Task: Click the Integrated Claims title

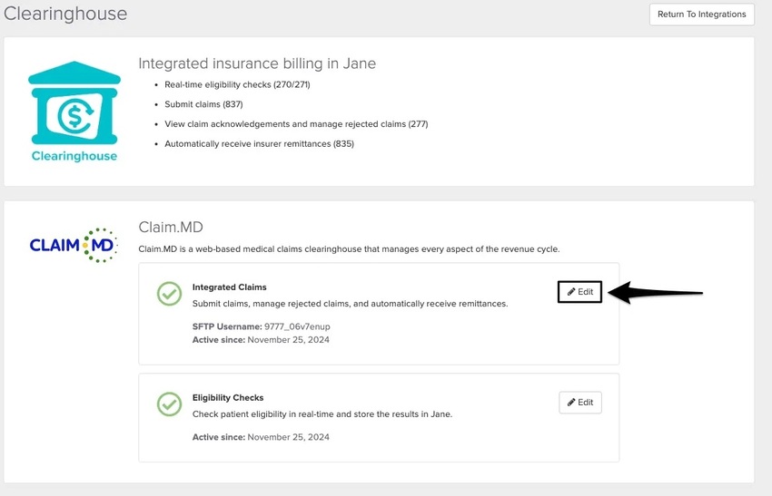Action: pos(230,287)
